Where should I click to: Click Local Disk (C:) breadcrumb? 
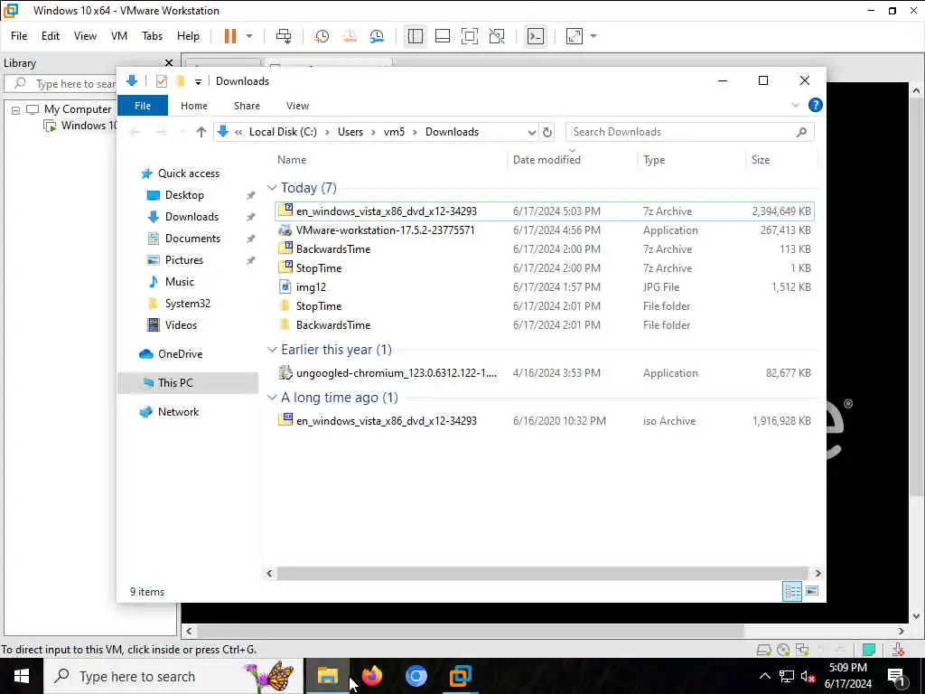pyautogui.click(x=283, y=132)
